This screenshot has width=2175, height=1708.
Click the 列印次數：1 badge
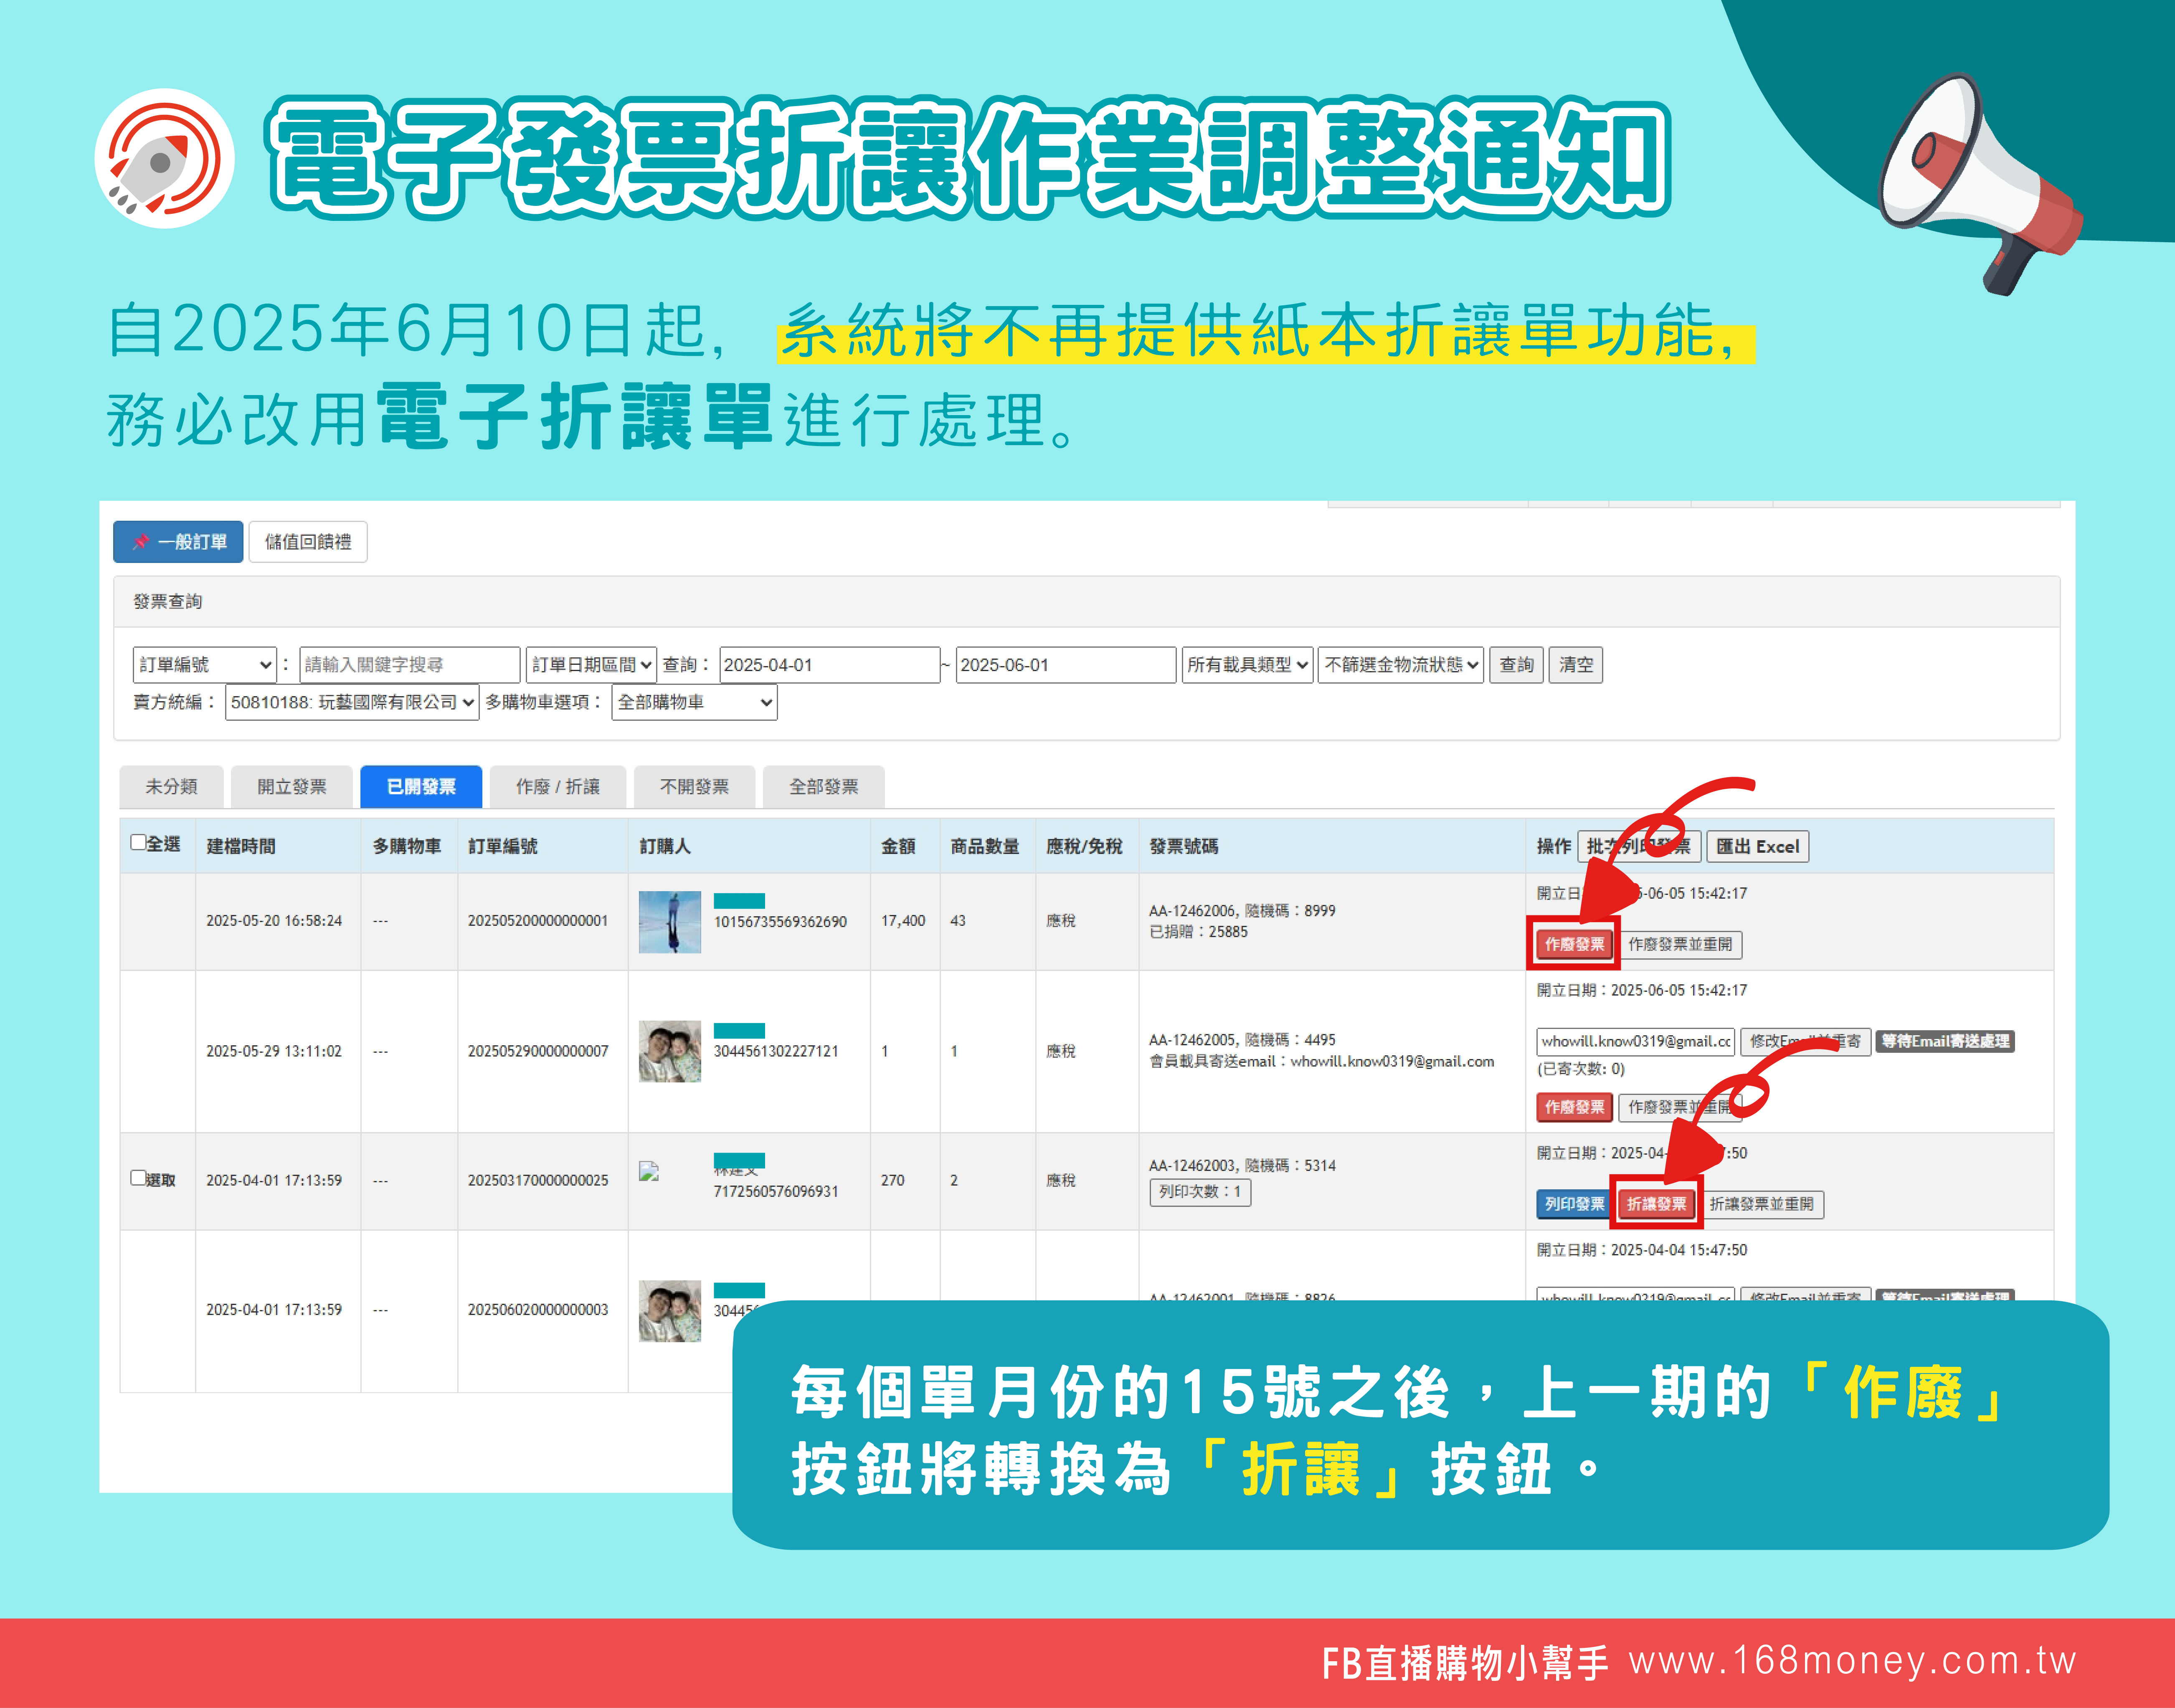(1200, 1191)
